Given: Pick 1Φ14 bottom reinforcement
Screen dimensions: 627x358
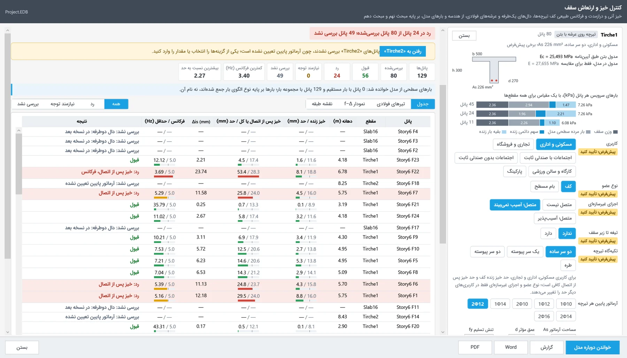Looking at the screenshot, I should pyautogui.click(x=500, y=304).
